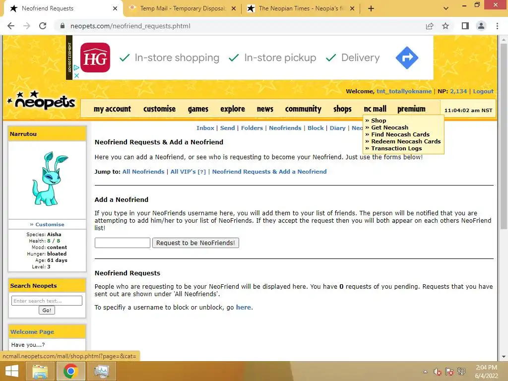Go back with the browser back arrow
Screen dimensions: 508x381
[11, 26]
